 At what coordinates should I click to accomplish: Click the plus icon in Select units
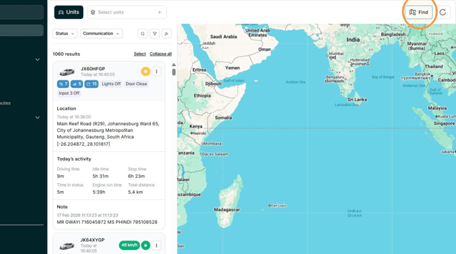click(159, 12)
